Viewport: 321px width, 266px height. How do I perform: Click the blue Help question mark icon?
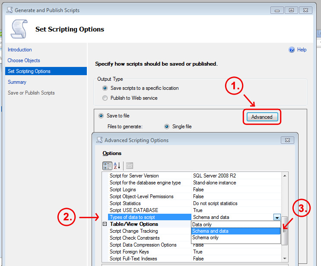292,50
